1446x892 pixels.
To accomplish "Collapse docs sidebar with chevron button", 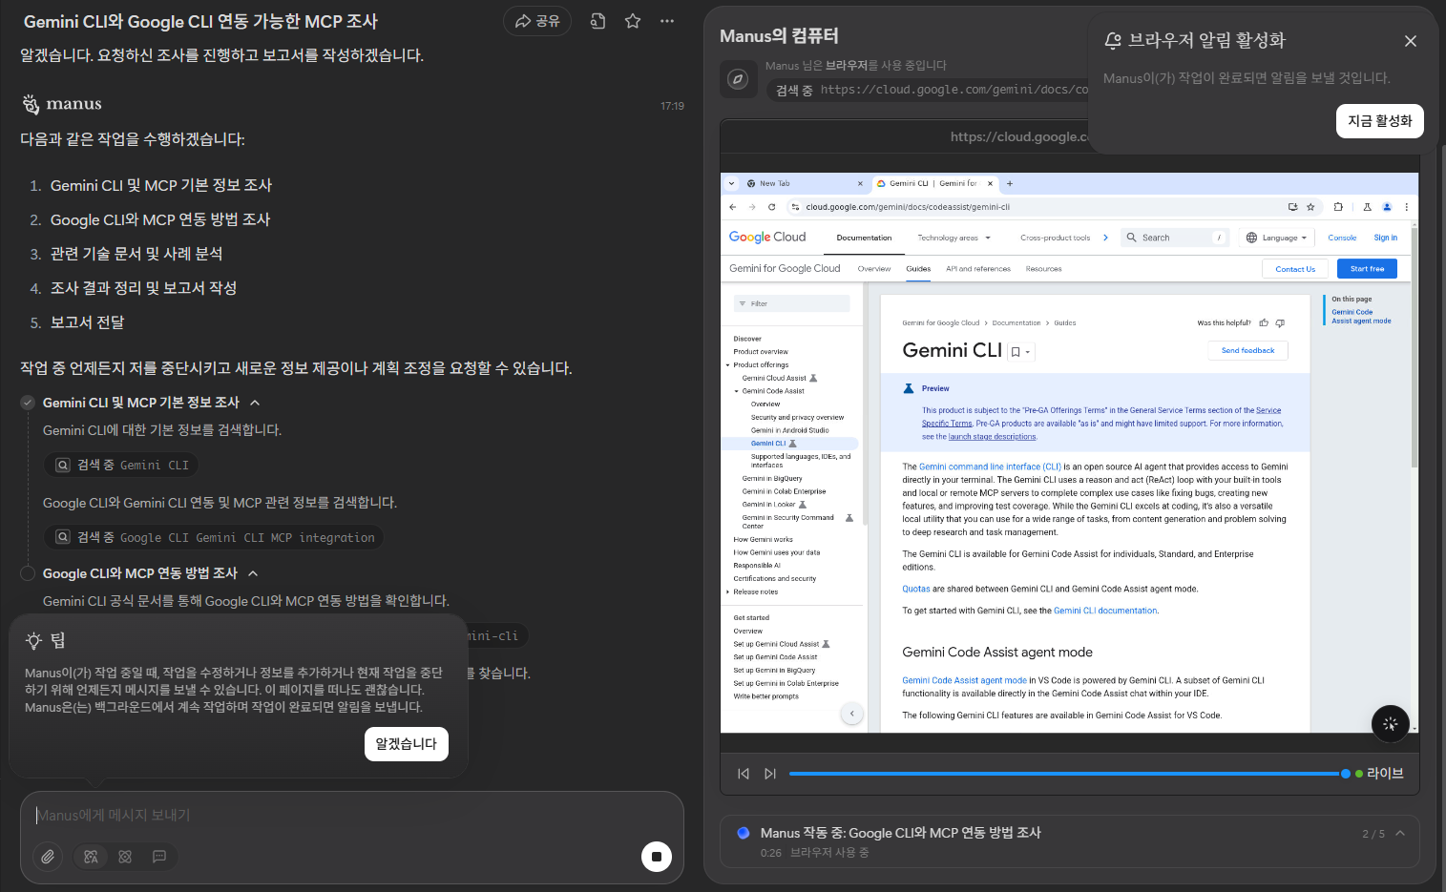I will click(852, 713).
